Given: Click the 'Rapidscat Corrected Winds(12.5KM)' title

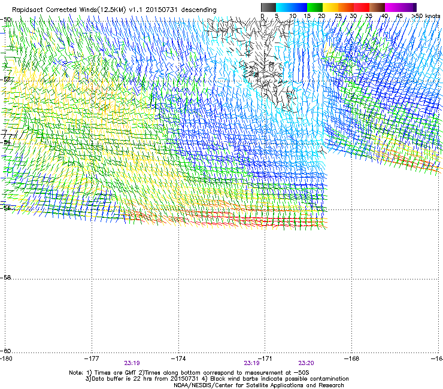Looking at the screenshot, I should (69, 10).
